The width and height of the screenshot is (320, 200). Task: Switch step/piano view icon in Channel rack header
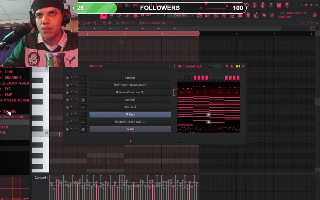click(238, 66)
